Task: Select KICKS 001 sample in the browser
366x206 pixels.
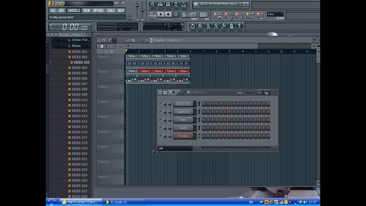Action: 79,51
